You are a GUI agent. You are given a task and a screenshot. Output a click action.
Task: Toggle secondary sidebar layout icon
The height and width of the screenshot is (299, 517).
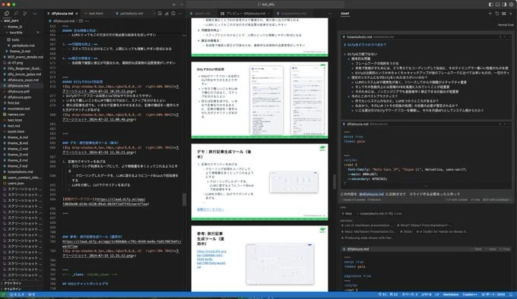point(504,5)
